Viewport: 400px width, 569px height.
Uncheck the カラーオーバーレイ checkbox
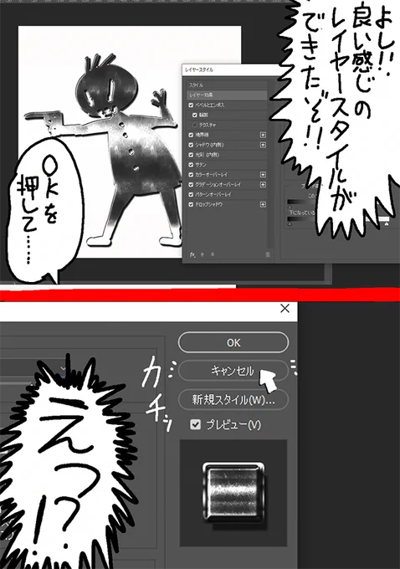[x=191, y=175]
